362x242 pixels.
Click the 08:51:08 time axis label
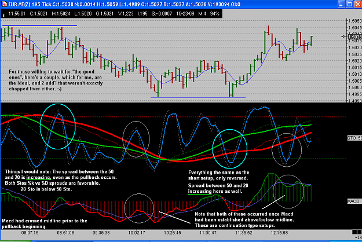[65, 233]
